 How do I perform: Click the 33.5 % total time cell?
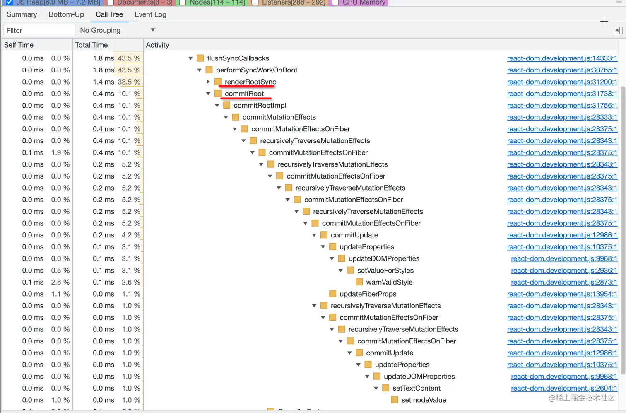pos(129,82)
